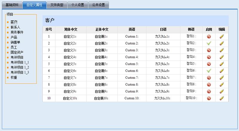
Task: Click the 日语 column header
Action: (163, 30)
